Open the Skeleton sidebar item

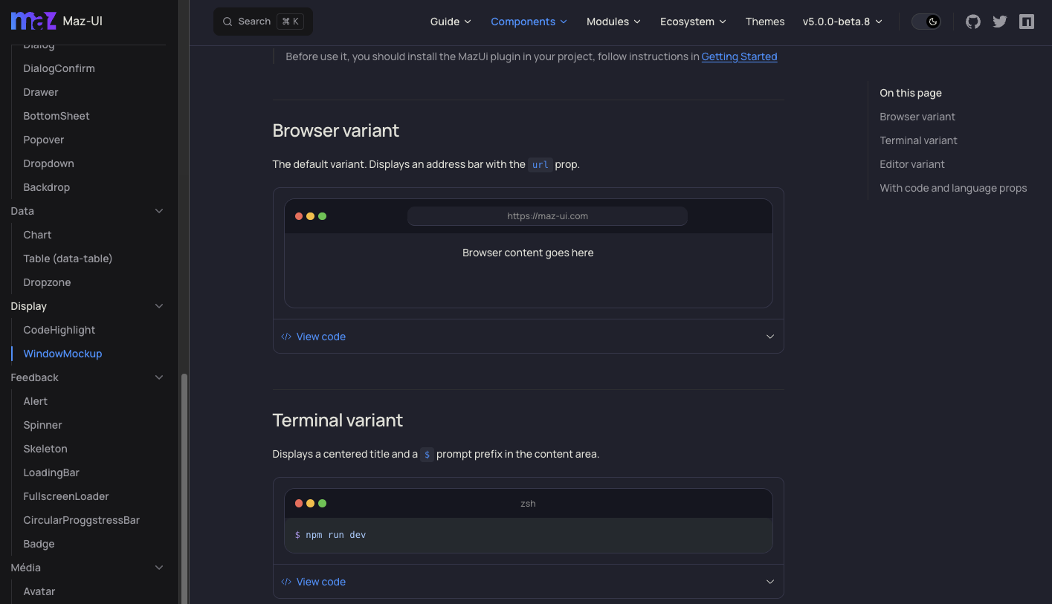point(45,449)
